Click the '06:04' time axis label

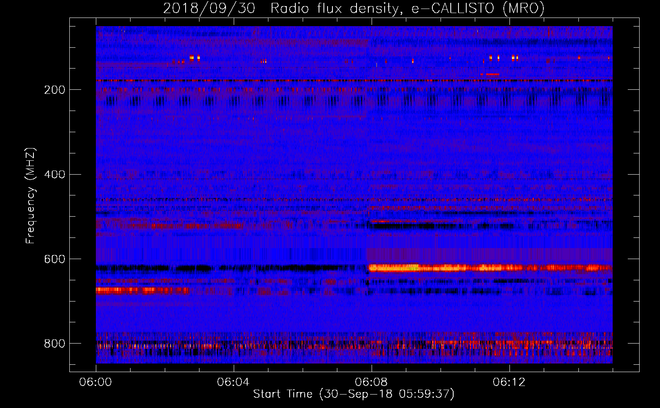click(x=233, y=382)
